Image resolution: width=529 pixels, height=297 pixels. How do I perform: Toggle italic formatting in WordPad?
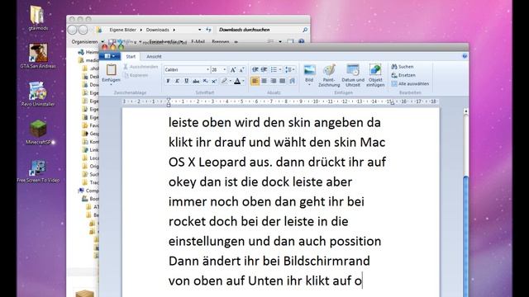pos(177,81)
